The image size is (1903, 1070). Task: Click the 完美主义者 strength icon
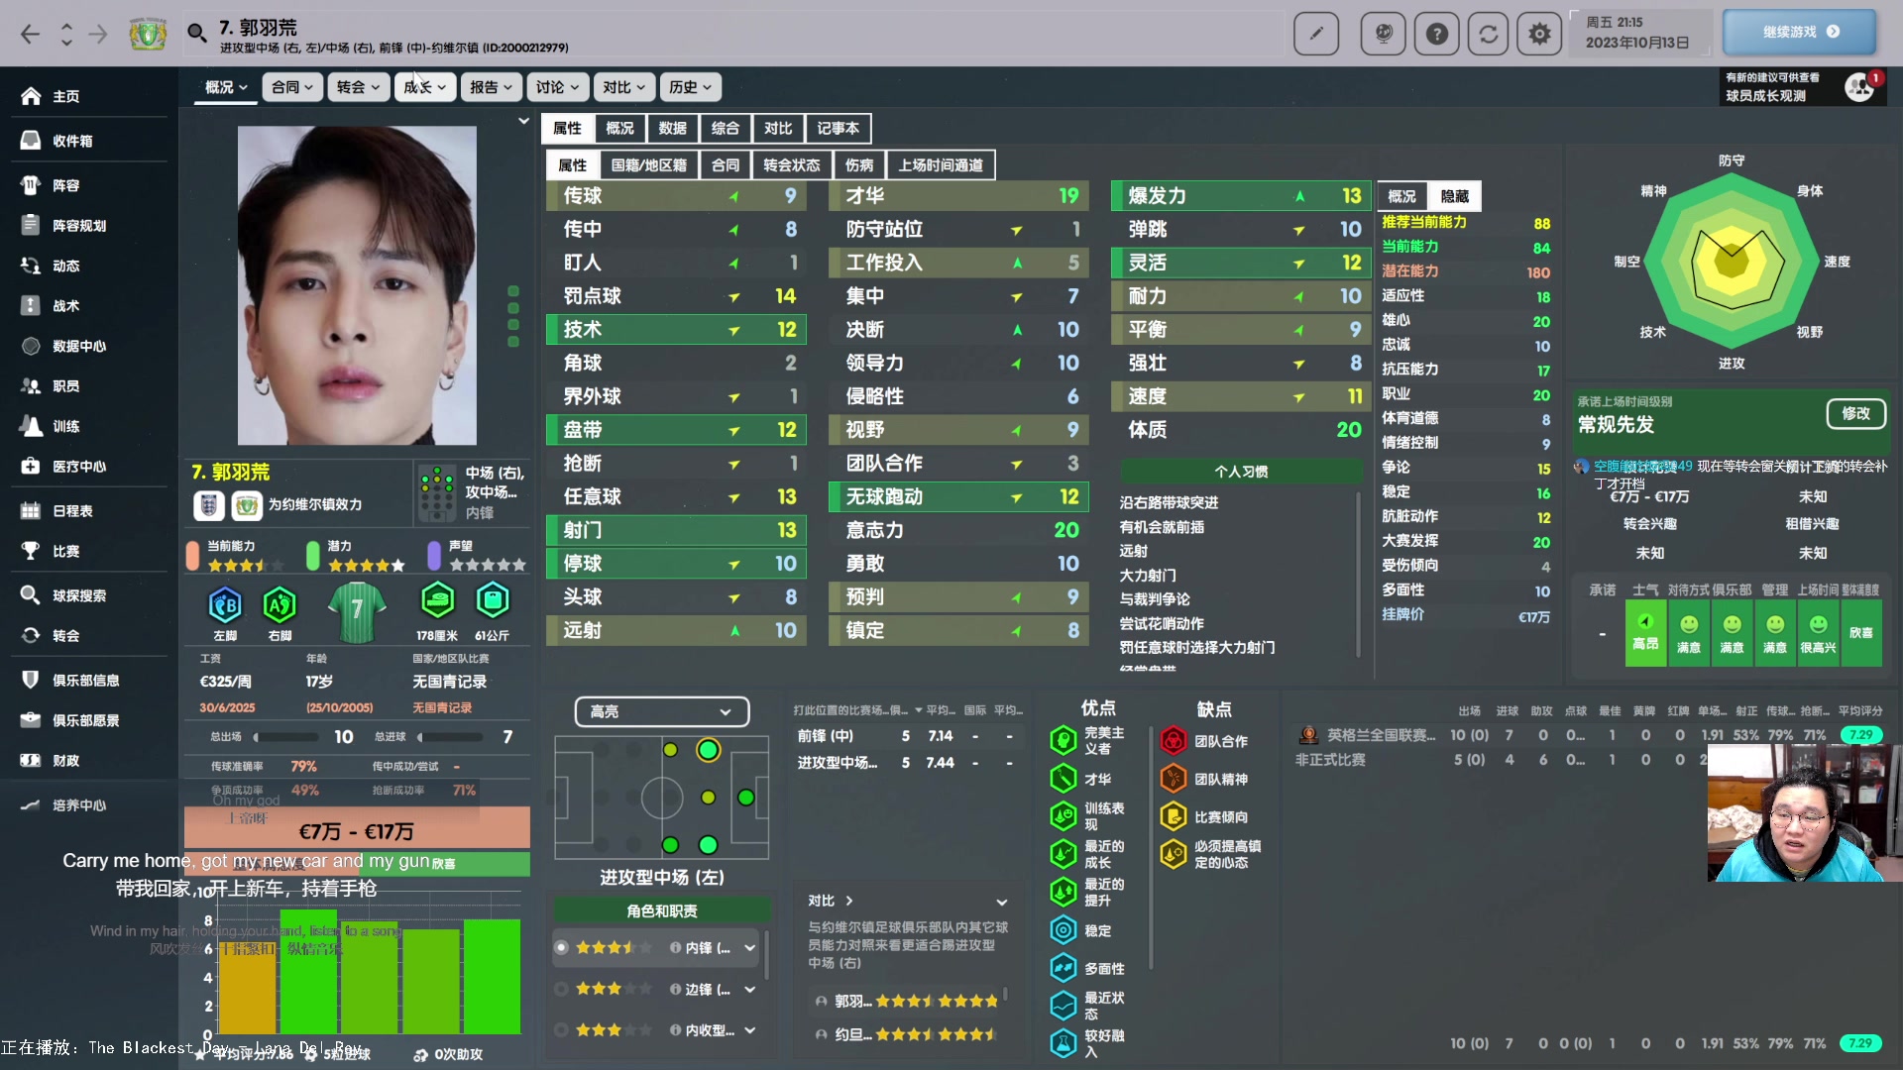click(1063, 740)
